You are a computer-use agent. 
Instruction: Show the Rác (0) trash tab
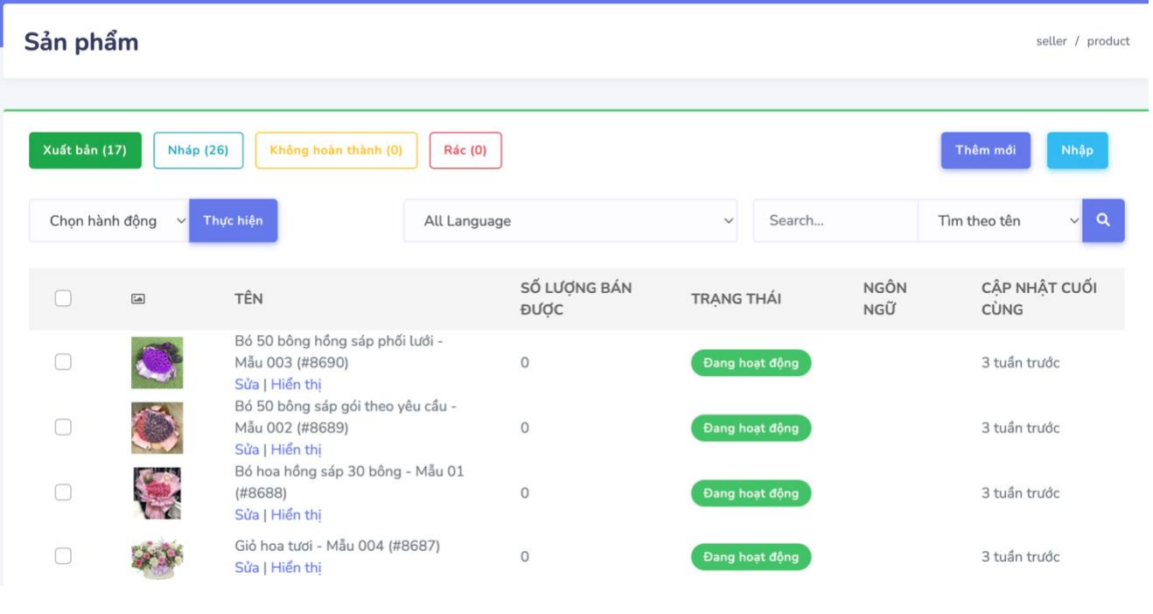[x=465, y=150]
